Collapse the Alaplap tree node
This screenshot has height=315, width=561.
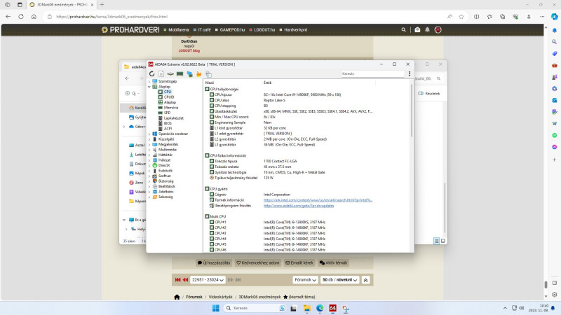point(149,87)
